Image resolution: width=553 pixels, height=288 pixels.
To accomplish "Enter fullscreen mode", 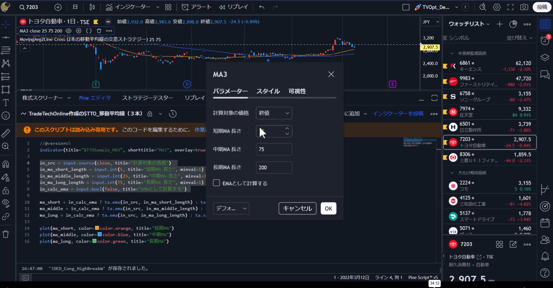I will [510, 7].
